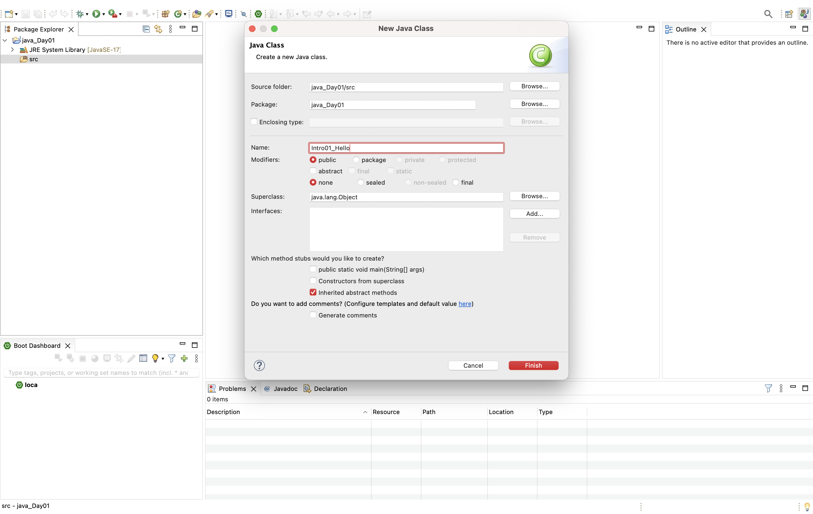Uncheck Inherited abstract methods
Viewport: 813px width, 514px height.
pyautogui.click(x=313, y=292)
